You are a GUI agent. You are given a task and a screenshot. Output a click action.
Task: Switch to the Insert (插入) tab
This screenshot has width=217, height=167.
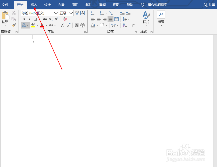(x=34, y=5)
